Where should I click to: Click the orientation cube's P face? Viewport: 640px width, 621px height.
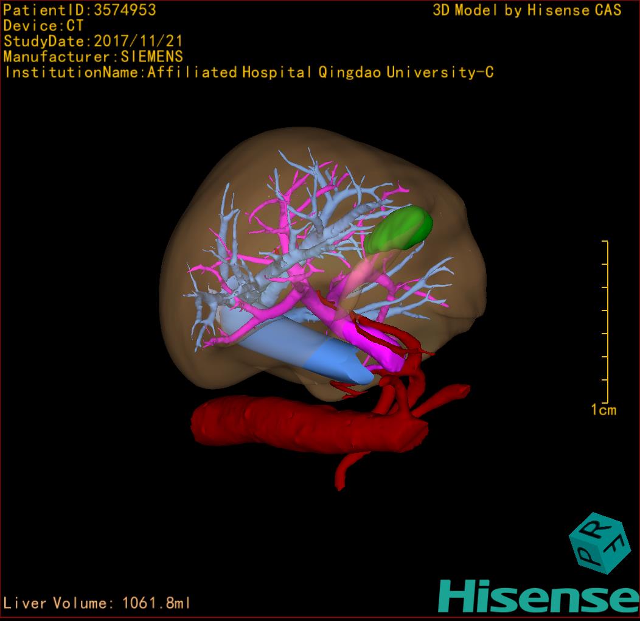588,555
